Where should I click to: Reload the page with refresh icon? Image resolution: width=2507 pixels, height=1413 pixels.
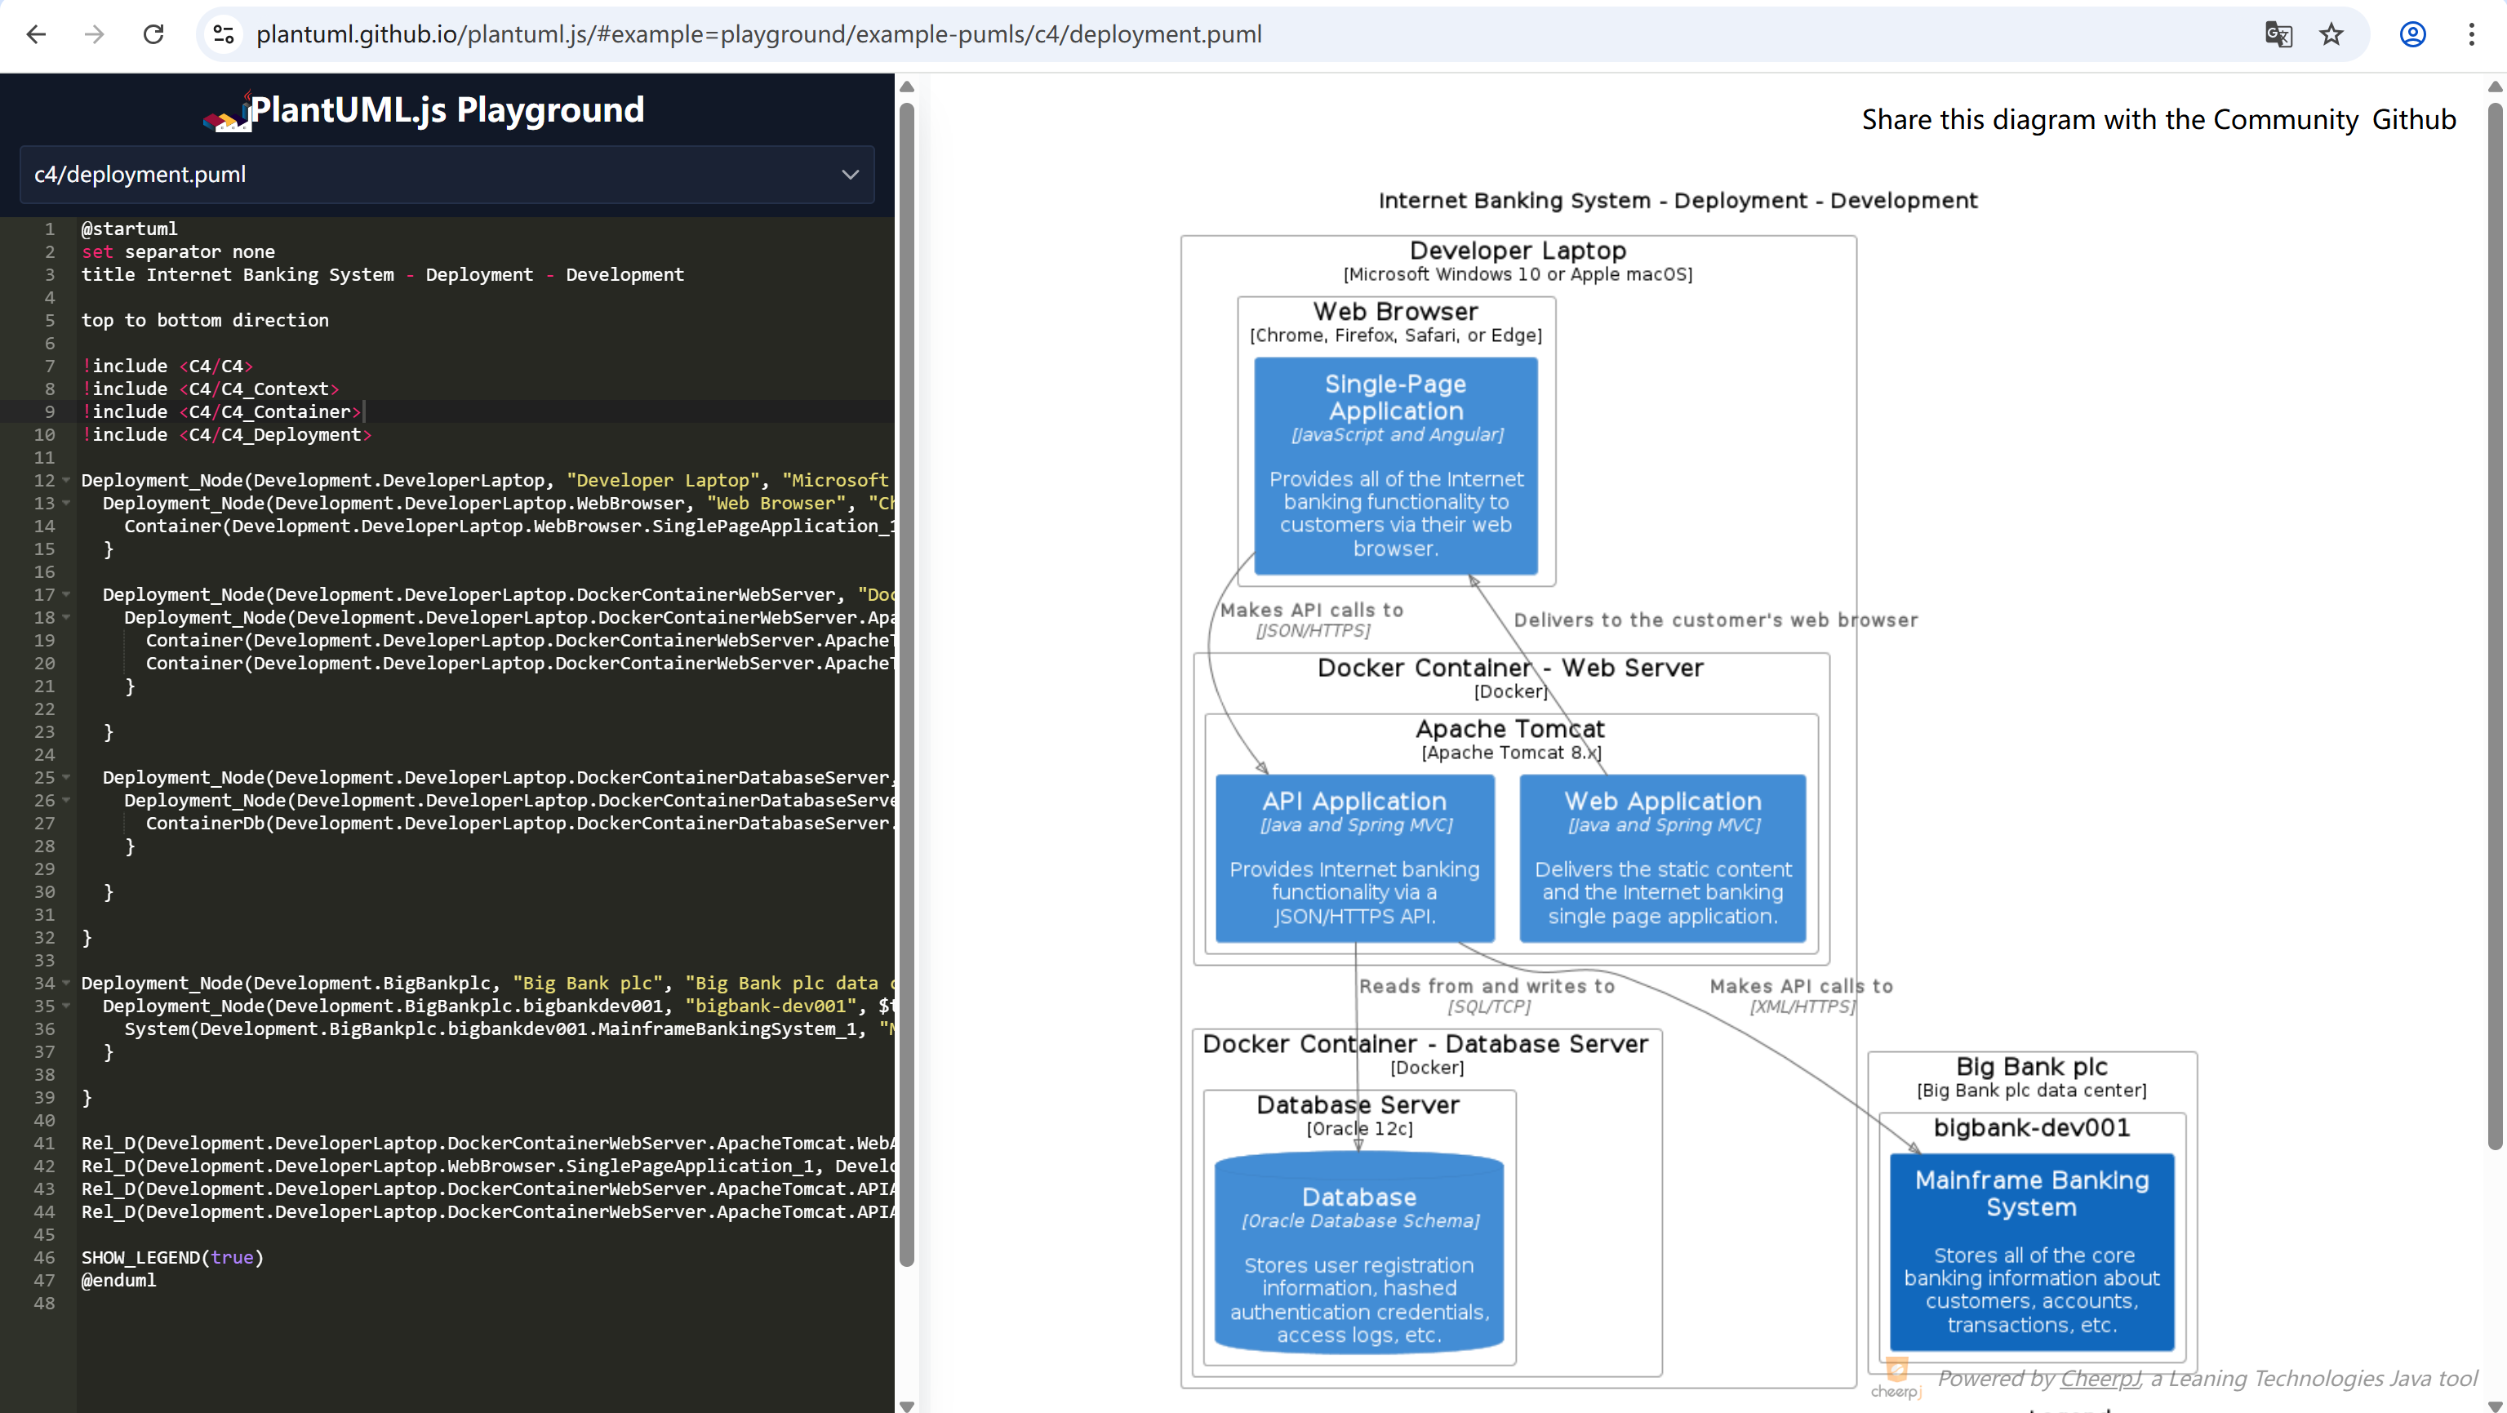153,35
